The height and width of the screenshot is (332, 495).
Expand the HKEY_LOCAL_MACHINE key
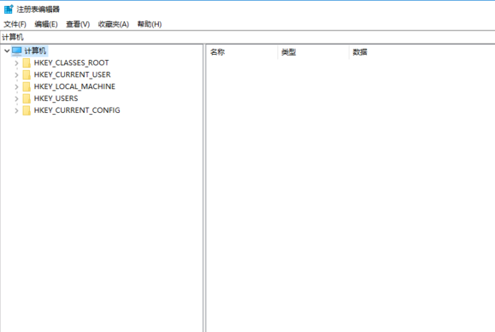16,87
